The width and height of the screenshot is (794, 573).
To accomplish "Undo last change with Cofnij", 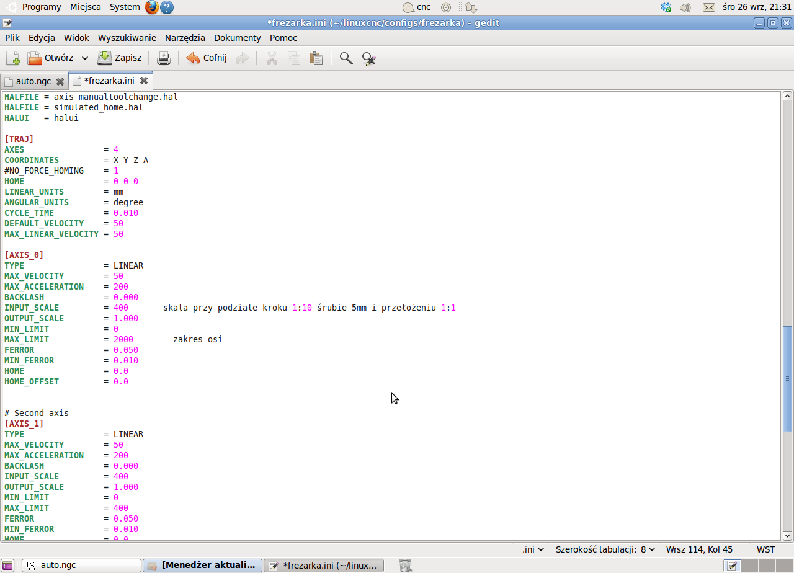I will [x=207, y=58].
